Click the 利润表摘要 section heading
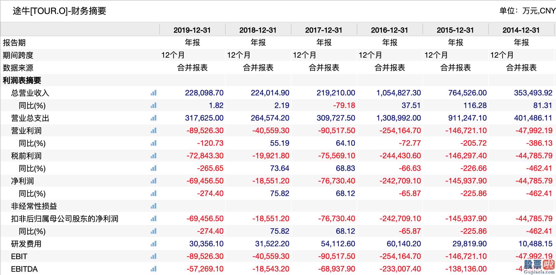 pyautogui.click(x=22, y=80)
